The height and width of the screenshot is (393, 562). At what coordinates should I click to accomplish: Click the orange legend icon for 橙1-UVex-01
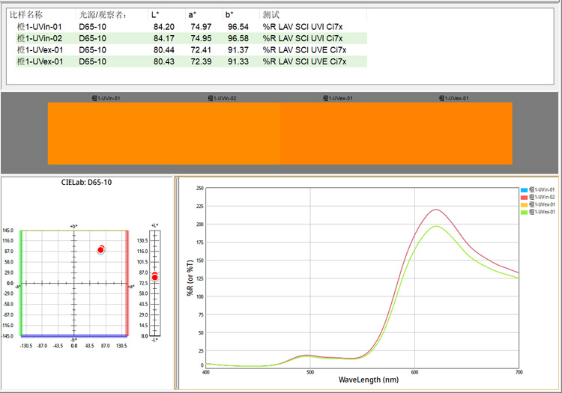coord(523,205)
